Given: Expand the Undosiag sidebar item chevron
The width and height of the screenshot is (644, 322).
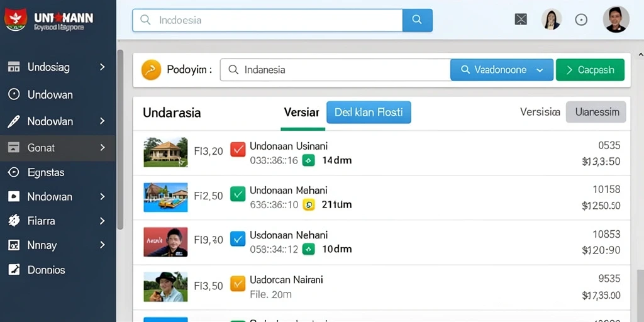Looking at the screenshot, I should coord(103,67).
